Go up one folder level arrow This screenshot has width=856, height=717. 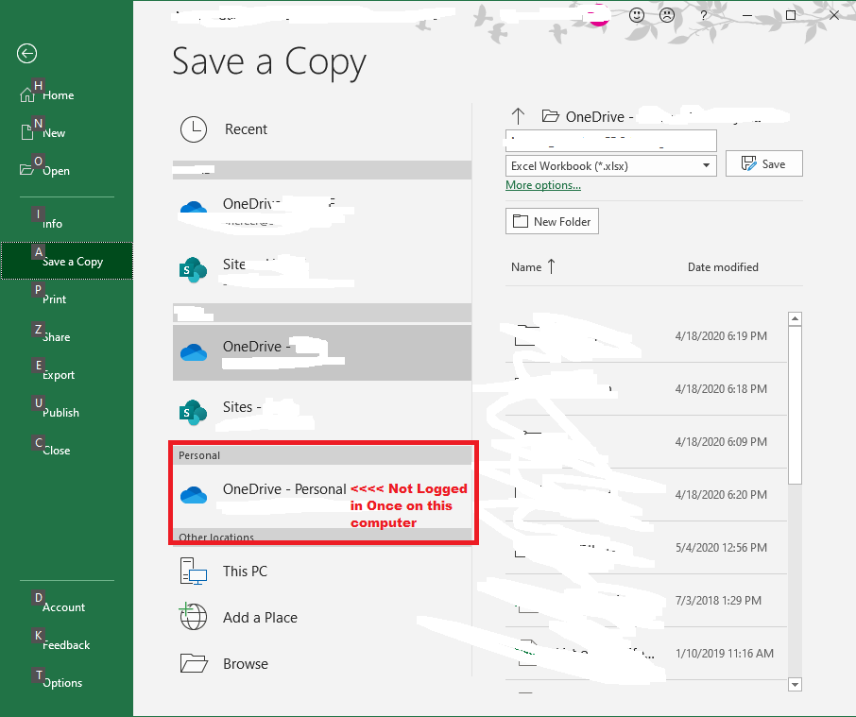(x=518, y=115)
